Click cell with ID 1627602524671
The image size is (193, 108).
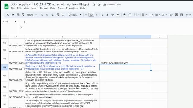[x=17, y=76]
